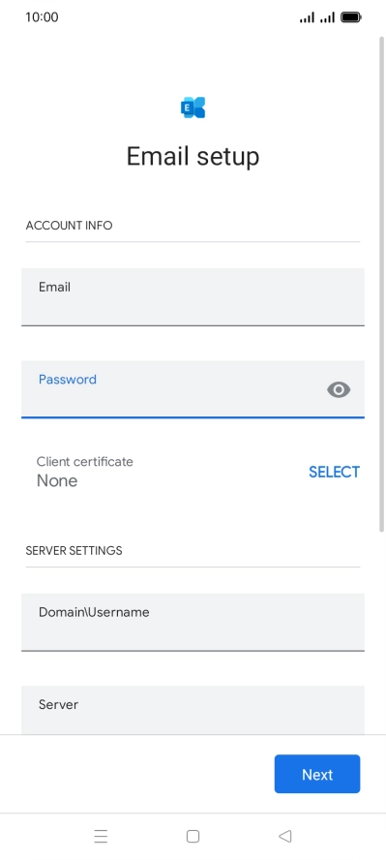Click the Exchange logo icon
386x860 pixels.
click(x=193, y=107)
